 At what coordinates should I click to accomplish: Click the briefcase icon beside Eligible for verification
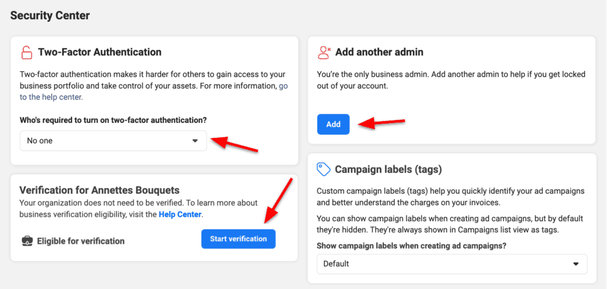[27, 241]
